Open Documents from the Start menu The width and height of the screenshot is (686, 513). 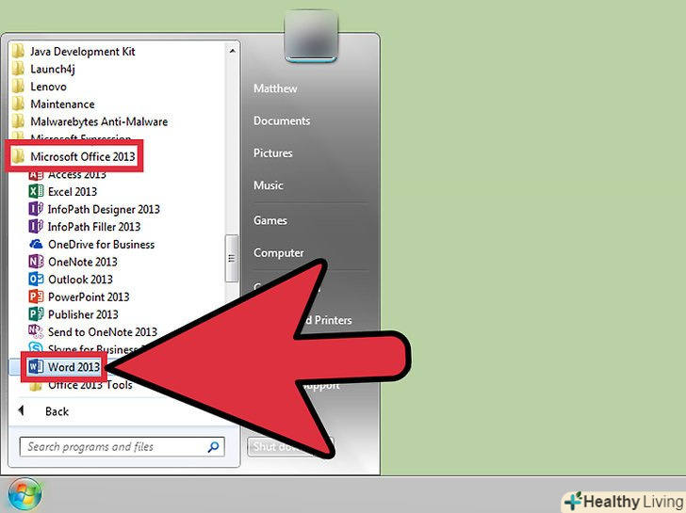click(x=282, y=120)
